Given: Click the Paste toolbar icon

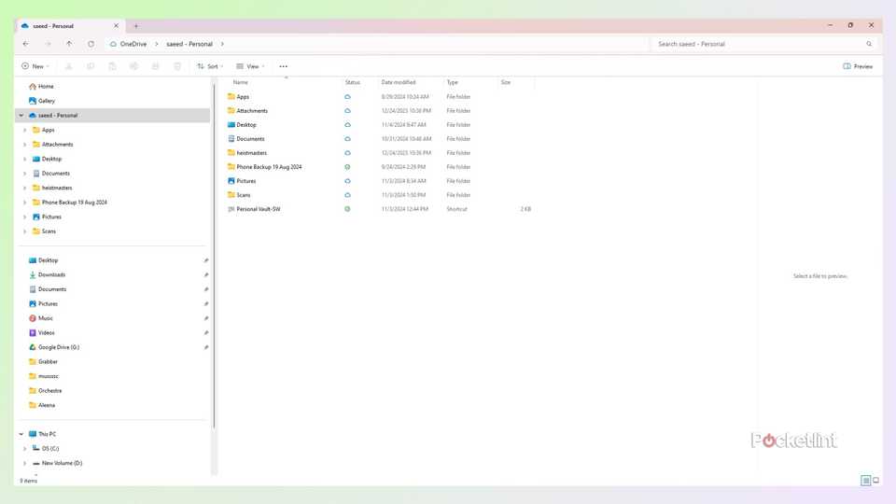Looking at the screenshot, I should pyautogui.click(x=112, y=66).
